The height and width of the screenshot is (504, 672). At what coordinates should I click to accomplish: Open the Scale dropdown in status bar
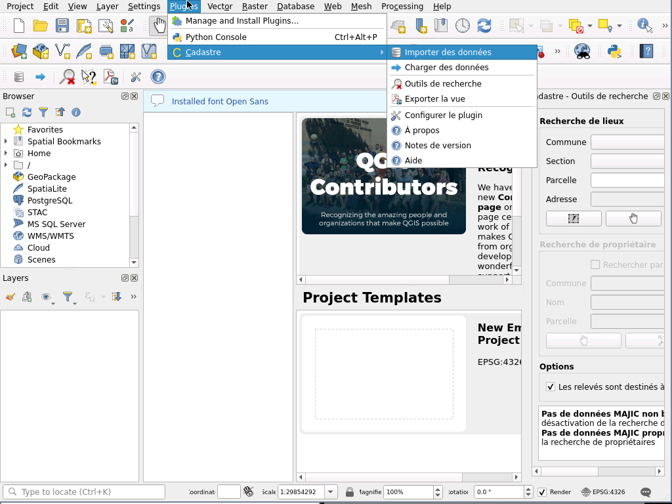tap(331, 492)
